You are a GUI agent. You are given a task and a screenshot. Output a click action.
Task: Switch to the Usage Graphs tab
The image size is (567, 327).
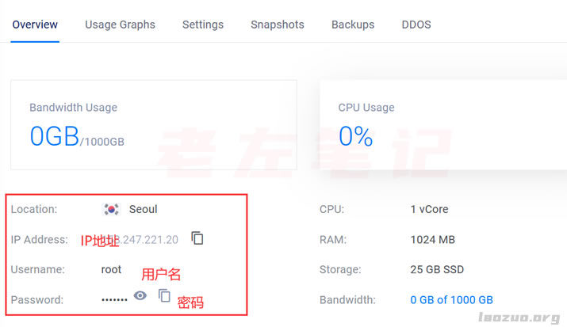[x=120, y=25]
